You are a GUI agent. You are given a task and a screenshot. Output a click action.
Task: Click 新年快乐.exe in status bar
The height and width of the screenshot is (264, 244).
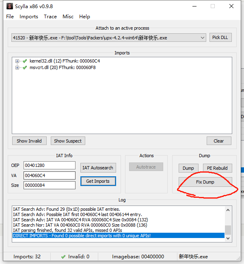pyautogui.click(x=193, y=257)
